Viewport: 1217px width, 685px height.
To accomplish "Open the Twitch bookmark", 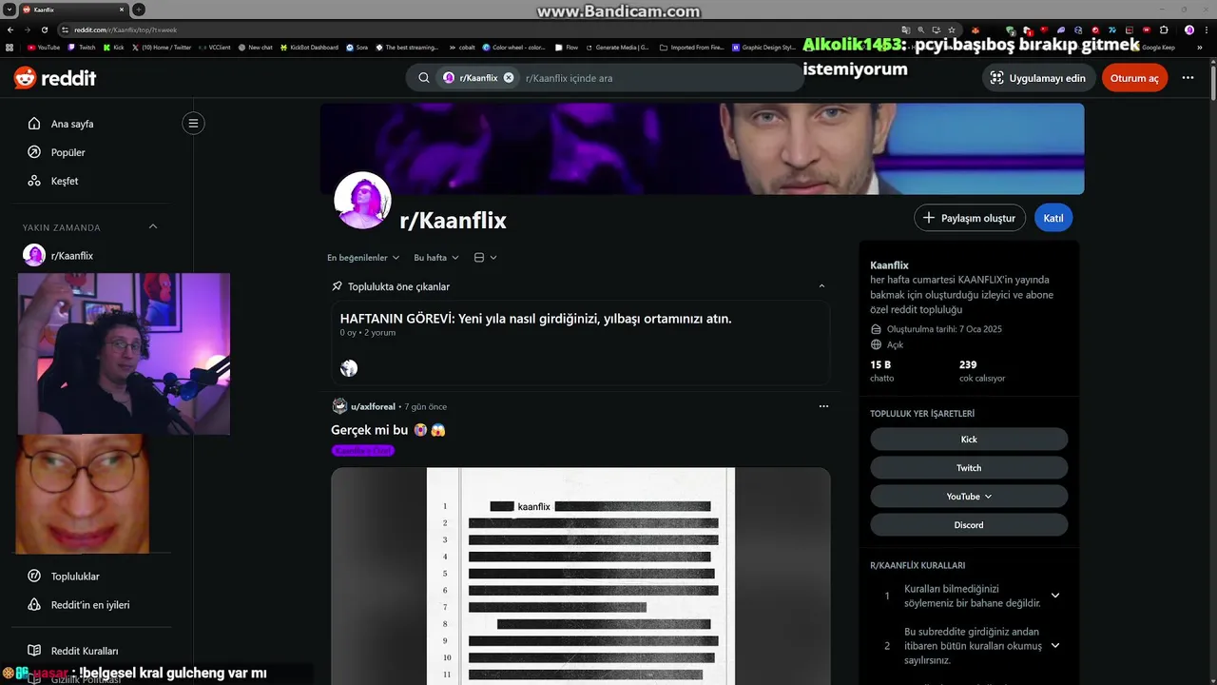I will (x=82, y=47).
